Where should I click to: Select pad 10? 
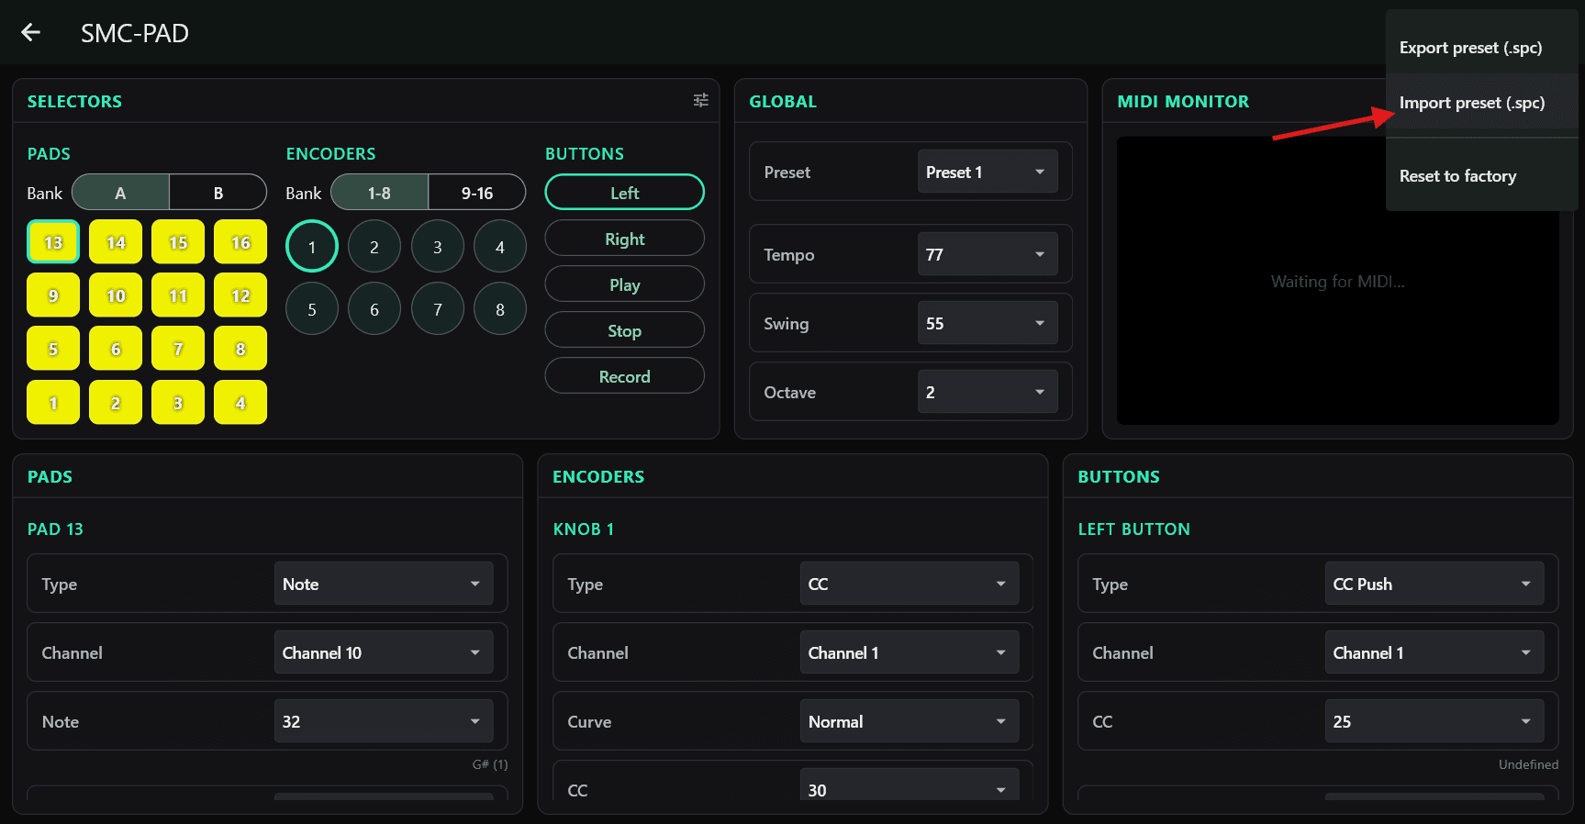tap(116, 295)
